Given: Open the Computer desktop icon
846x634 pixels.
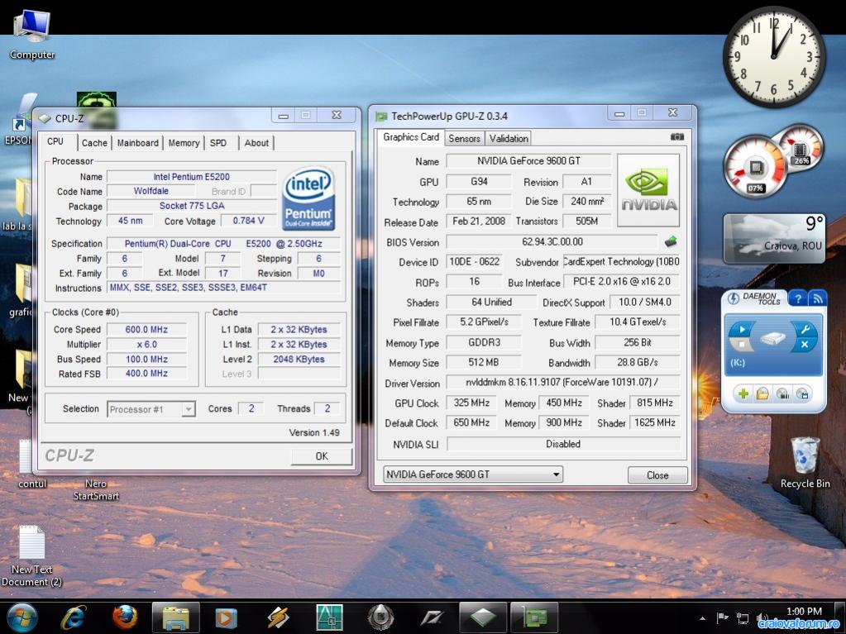Looking at the screenshot, I should [x=31, y=35].
